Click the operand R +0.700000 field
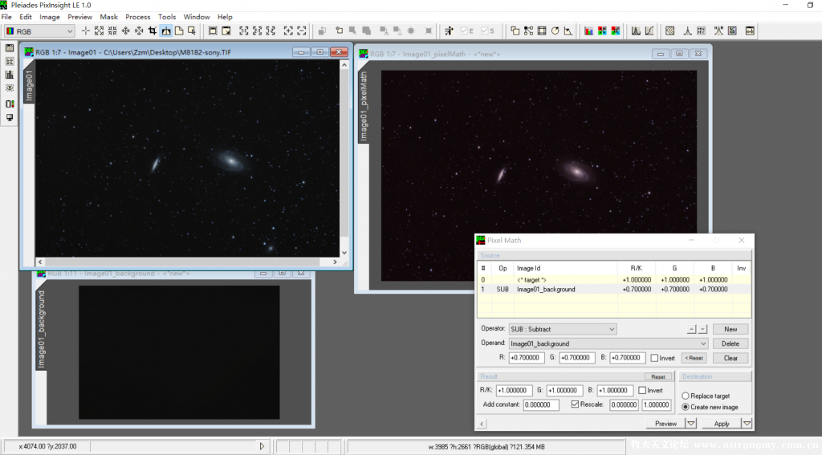 [x=527, y=358]
